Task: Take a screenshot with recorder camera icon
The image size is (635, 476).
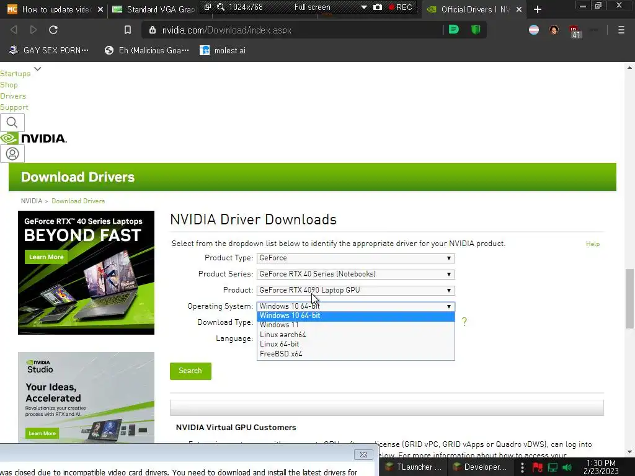Action: coord(378,7)
